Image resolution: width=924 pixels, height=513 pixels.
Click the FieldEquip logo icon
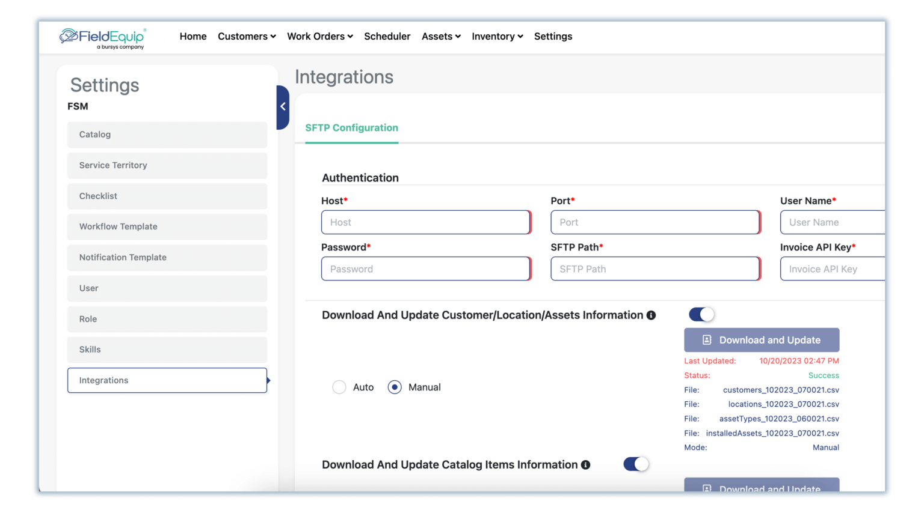(68, 36)
